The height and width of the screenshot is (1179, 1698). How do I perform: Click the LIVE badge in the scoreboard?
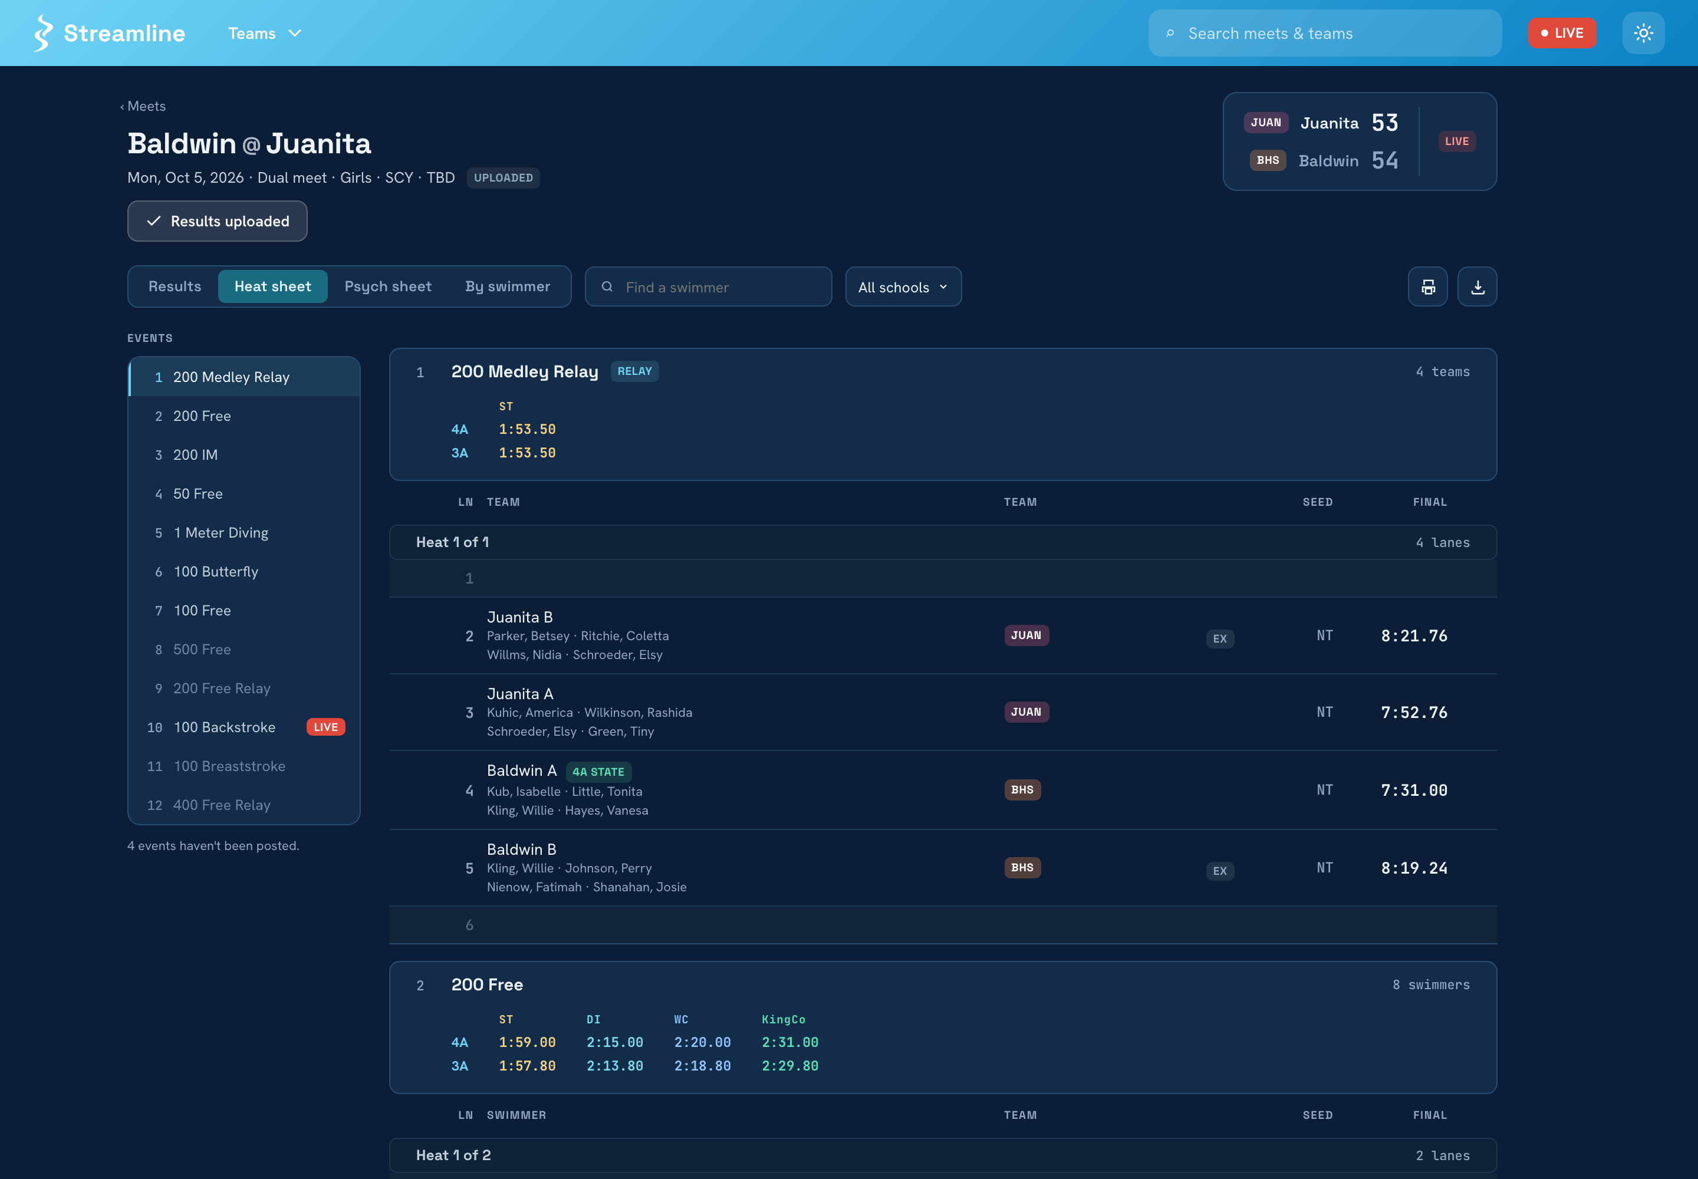(x=1456, y=141)
